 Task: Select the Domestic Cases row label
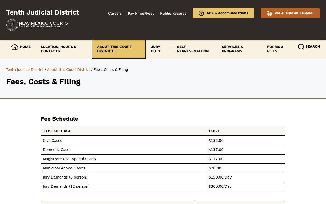coord(57,150)
